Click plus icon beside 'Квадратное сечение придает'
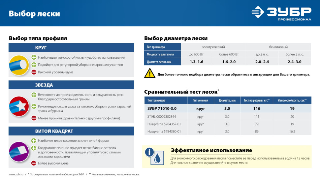The image size is (320, 180). pos(34,148)
